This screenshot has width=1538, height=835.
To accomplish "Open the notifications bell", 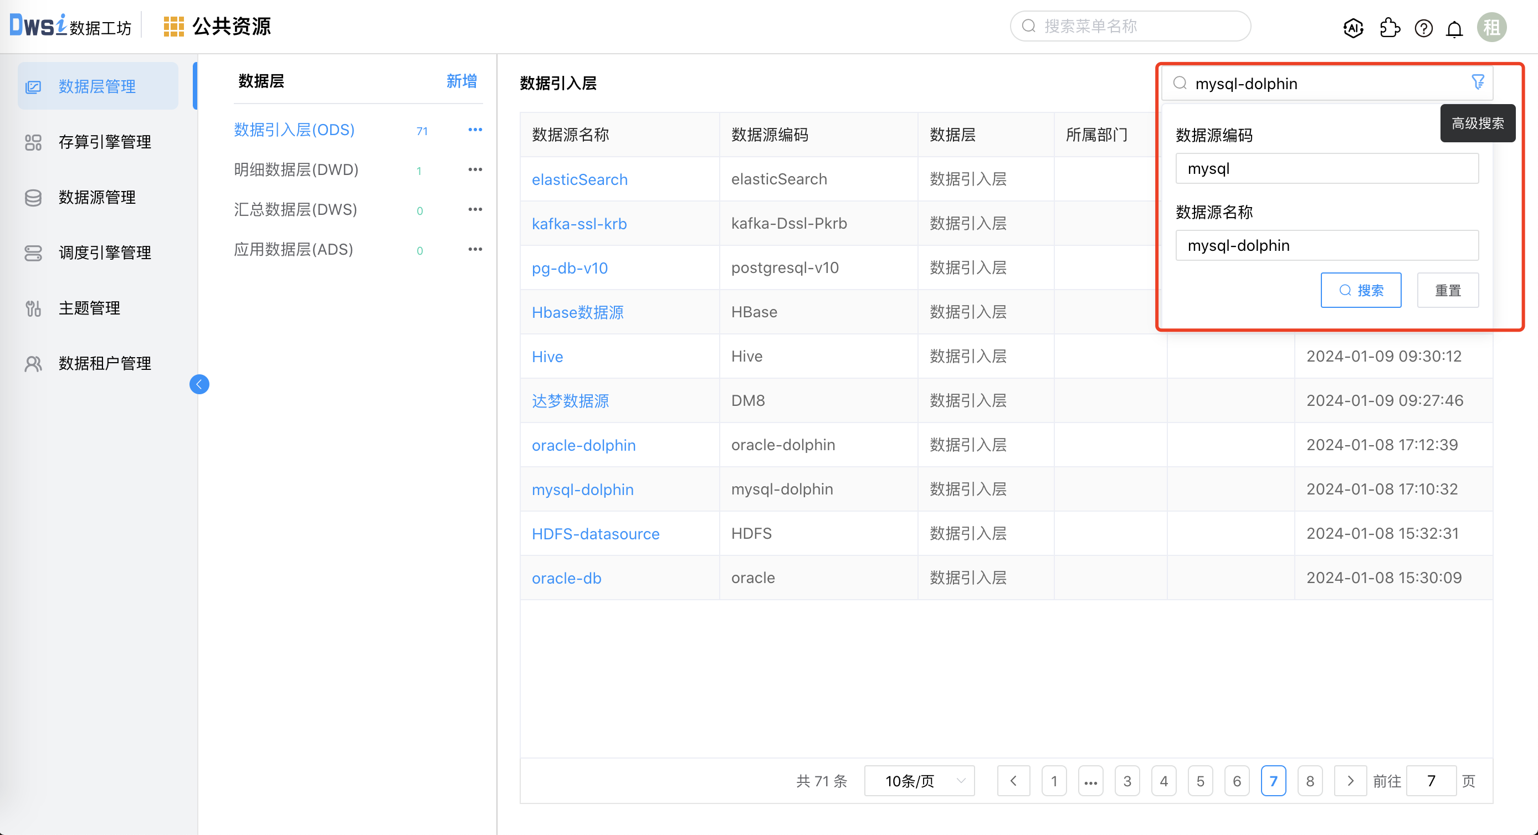I will click(1454, 28).
